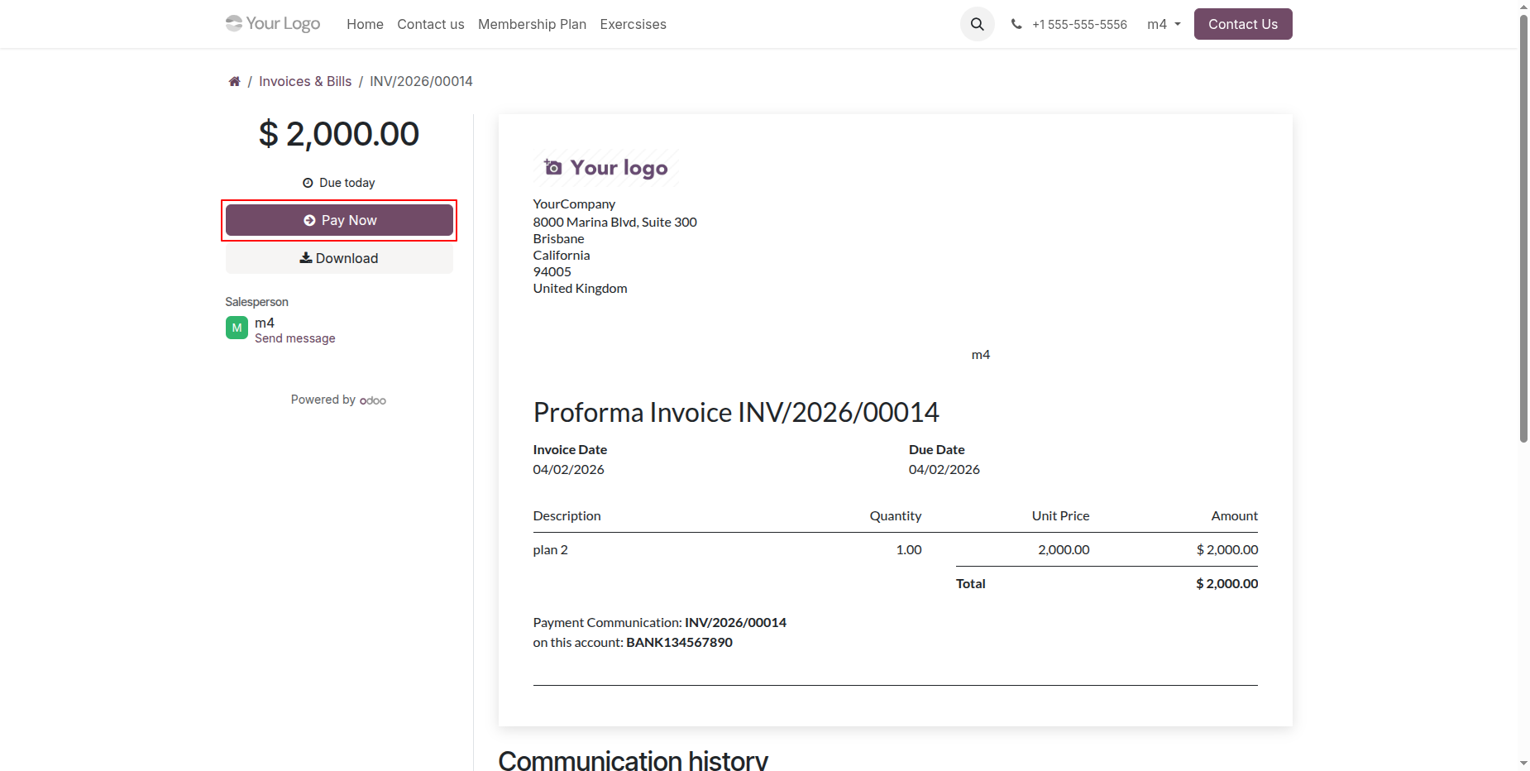Open the search magnifier icon
The width and height of the screenshot is (1530, 771).
point(977,24)
